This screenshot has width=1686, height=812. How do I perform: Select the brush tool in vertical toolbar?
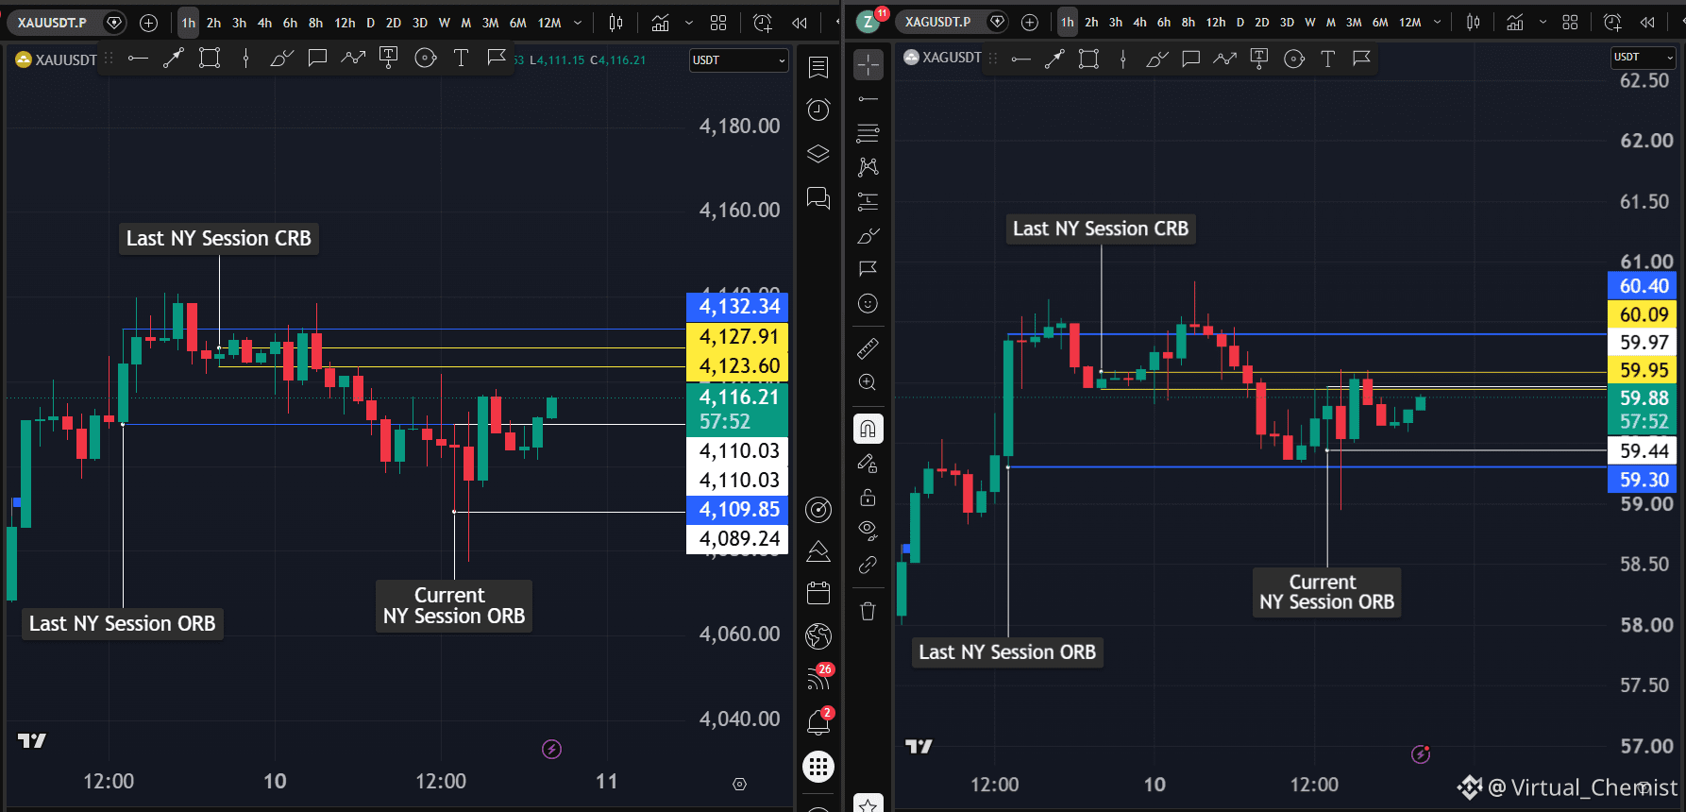pyautogui.click(x=868, y=235)
